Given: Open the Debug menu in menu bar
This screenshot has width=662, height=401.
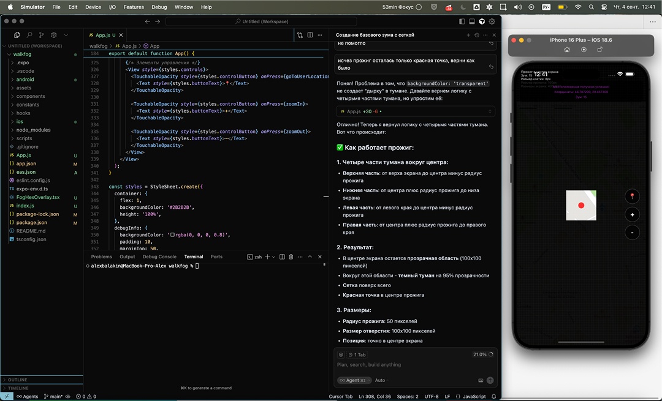Looking at the screenshot, I should tap(159, 7).
